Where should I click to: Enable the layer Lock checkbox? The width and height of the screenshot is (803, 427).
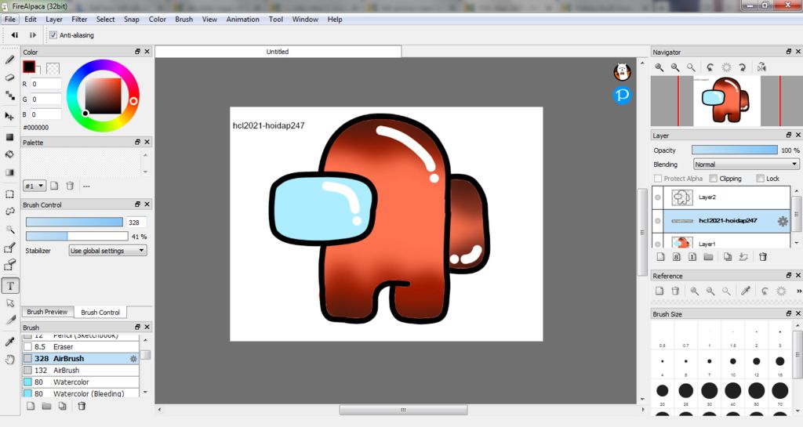tap(760, 179)
